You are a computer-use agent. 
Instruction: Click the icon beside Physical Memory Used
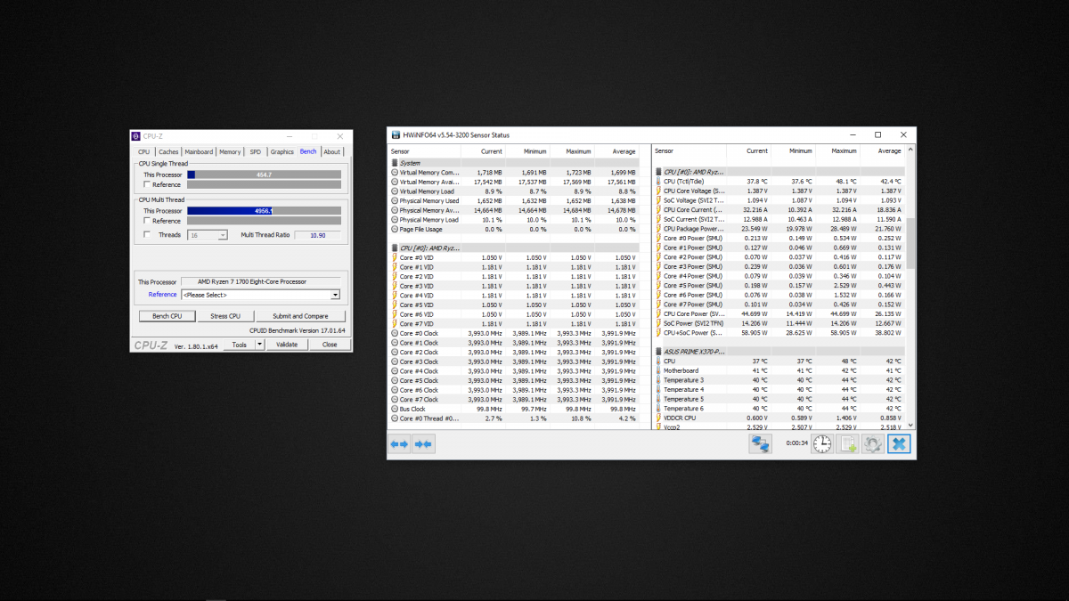pos(395,200)
